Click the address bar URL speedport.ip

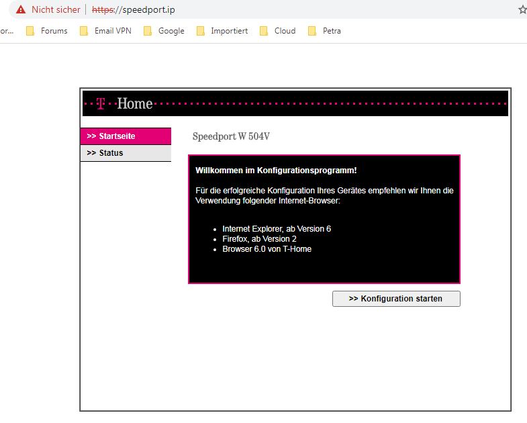pyautogui.click(x=134, y=9)
